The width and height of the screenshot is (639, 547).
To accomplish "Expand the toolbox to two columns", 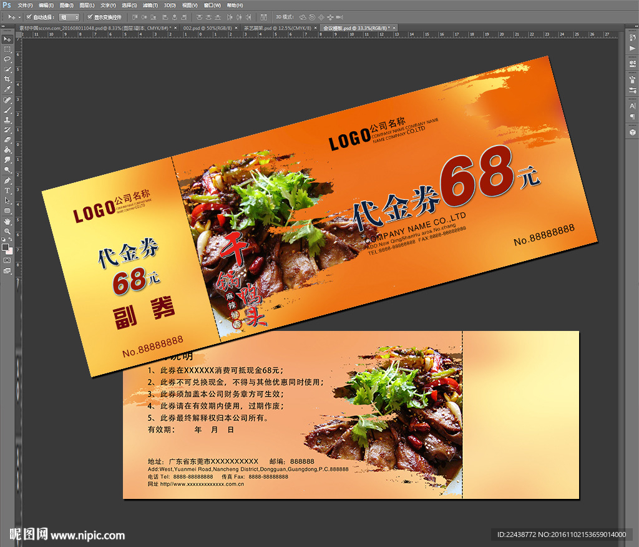I will pyautogui.click(x=3, y=26).
